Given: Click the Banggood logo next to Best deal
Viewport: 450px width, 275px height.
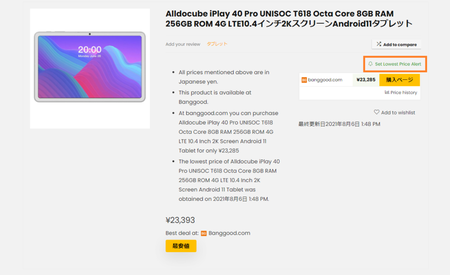Looking at the screenshot, I should click(x=204, y=233).
